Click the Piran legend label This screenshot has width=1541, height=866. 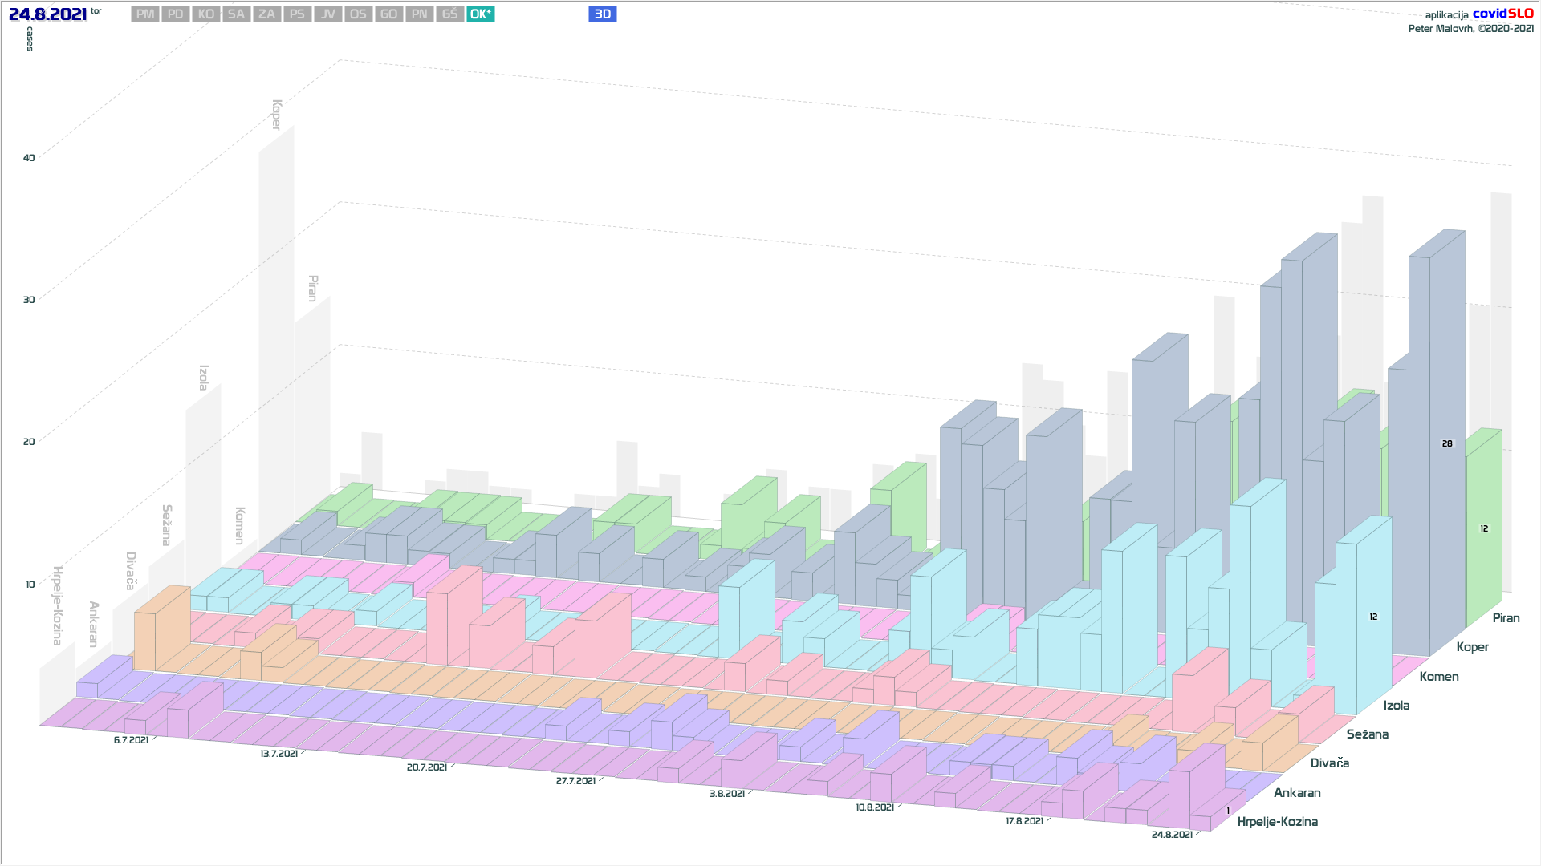pos(1506,618)
